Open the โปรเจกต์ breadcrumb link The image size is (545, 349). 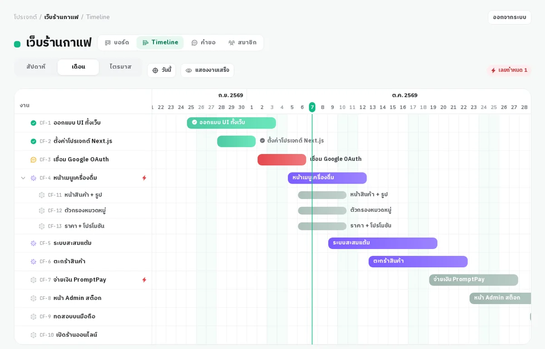point(25,17)
